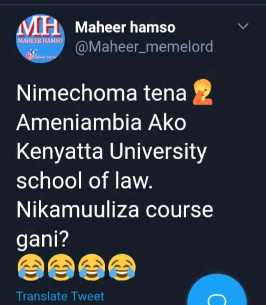
Task: Click the rightmost laughing-crying emoji
Action: click(122, 267)
